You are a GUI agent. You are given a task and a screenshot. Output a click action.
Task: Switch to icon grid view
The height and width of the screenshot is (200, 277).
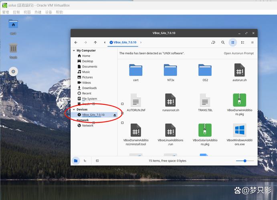click(x=233, y=42)
